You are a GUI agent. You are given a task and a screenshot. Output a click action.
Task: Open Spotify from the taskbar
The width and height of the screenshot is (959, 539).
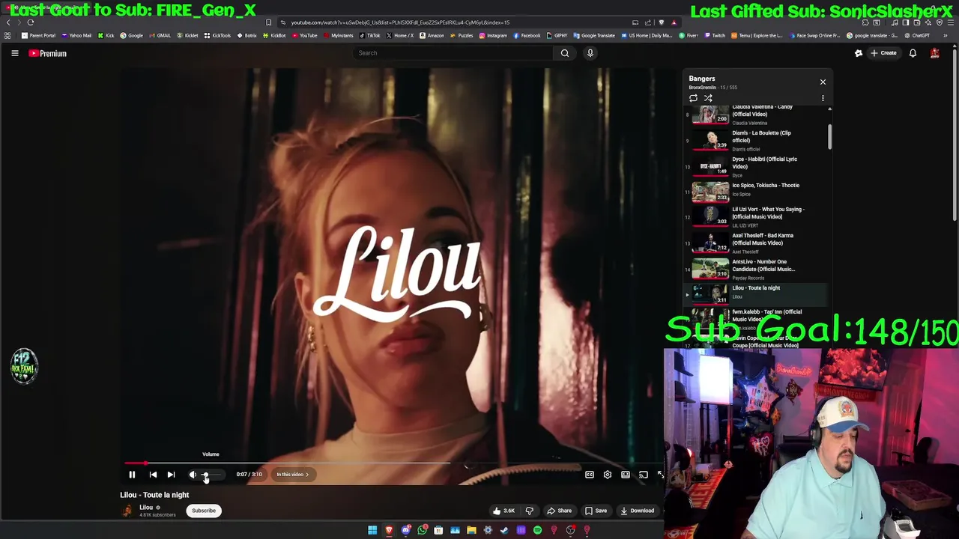click(537, 531)
